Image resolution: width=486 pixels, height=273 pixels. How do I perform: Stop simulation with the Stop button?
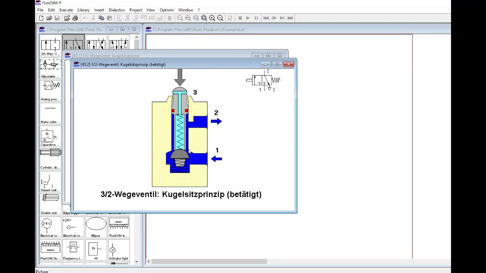pos(240,18)
